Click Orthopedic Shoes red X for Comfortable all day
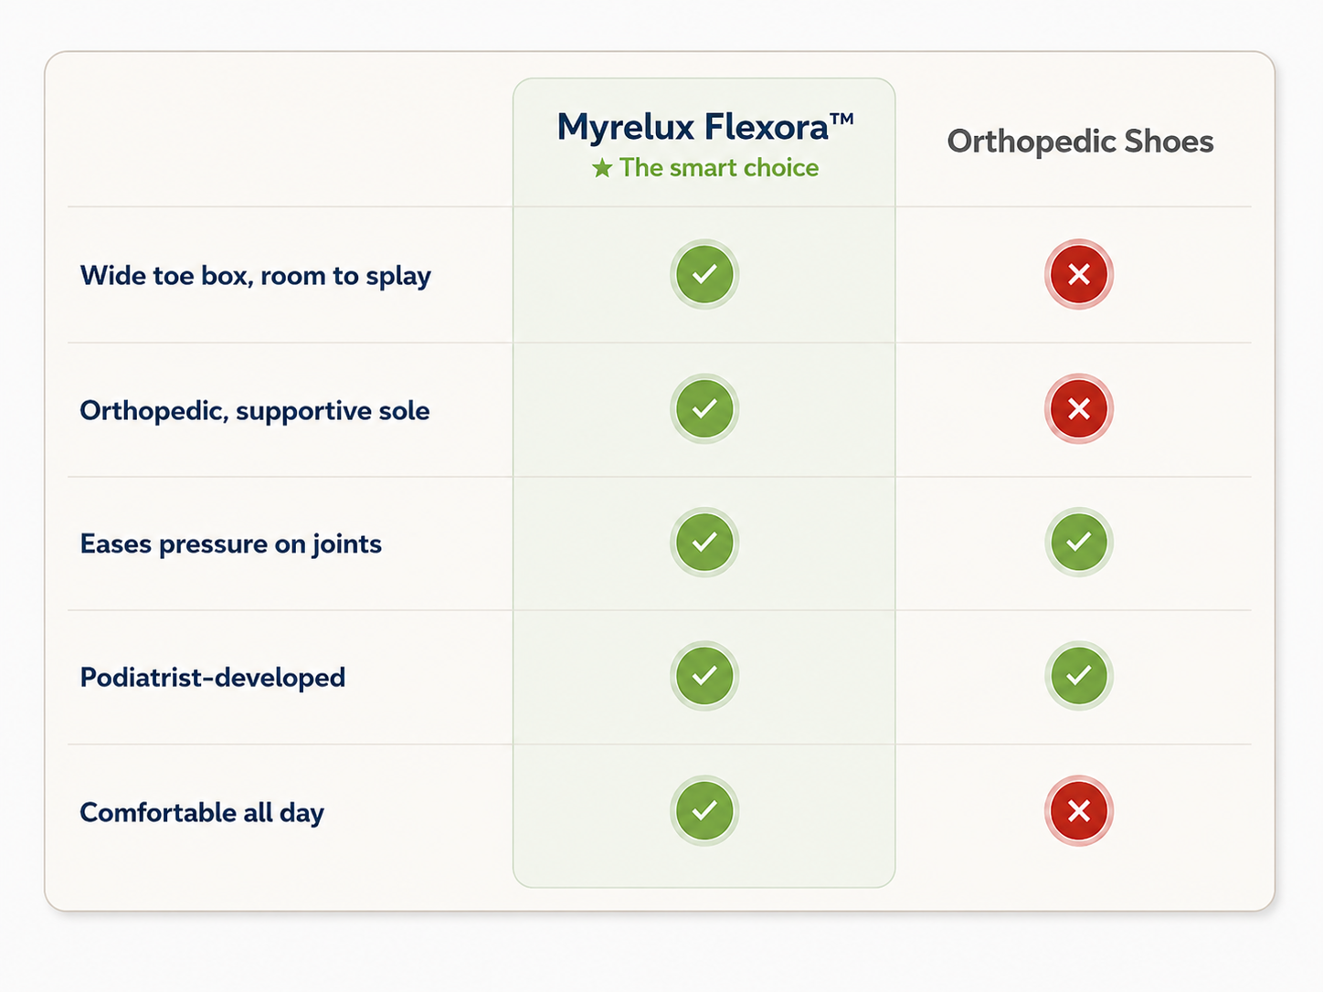This screenshot has width=1323, height=992. pyautogui.click(x=1079, y=810)
